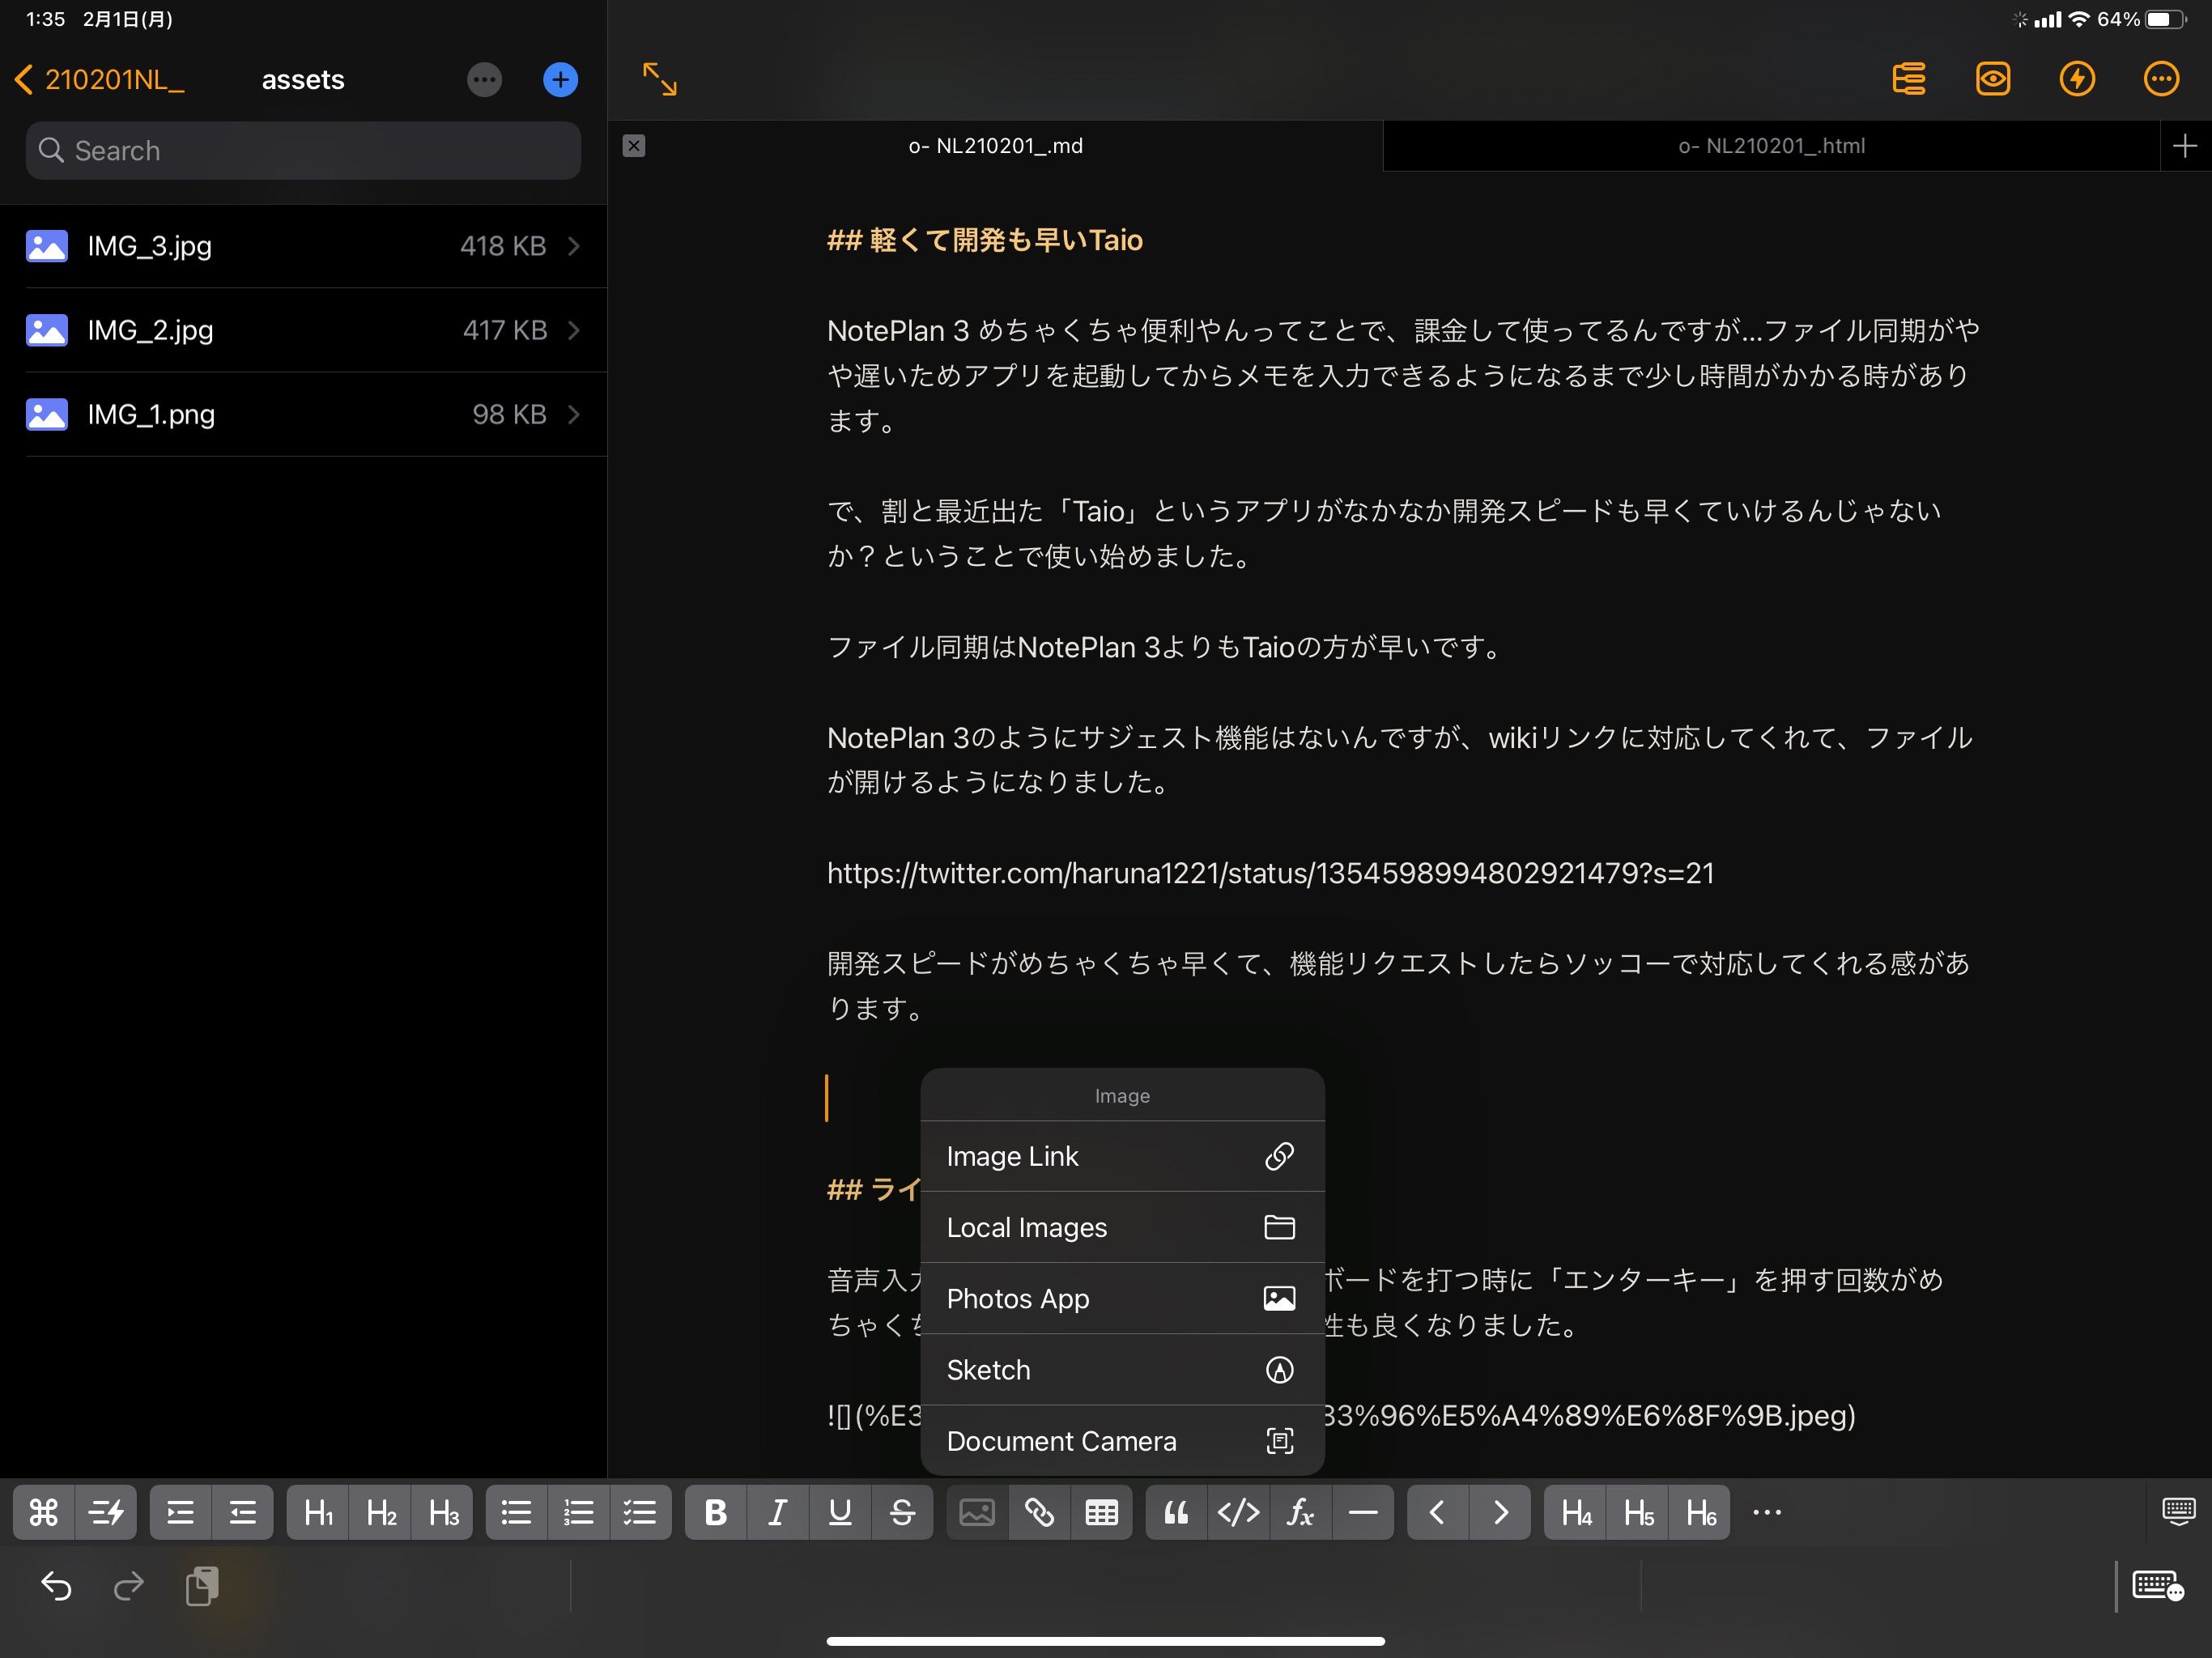This screenshot has height=1658, width=2212.
Task: Insert a task checklist
Action: click(640, 1512)
